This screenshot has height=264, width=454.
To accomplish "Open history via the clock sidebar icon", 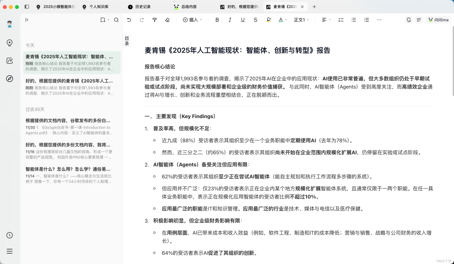I will (10, 235).
